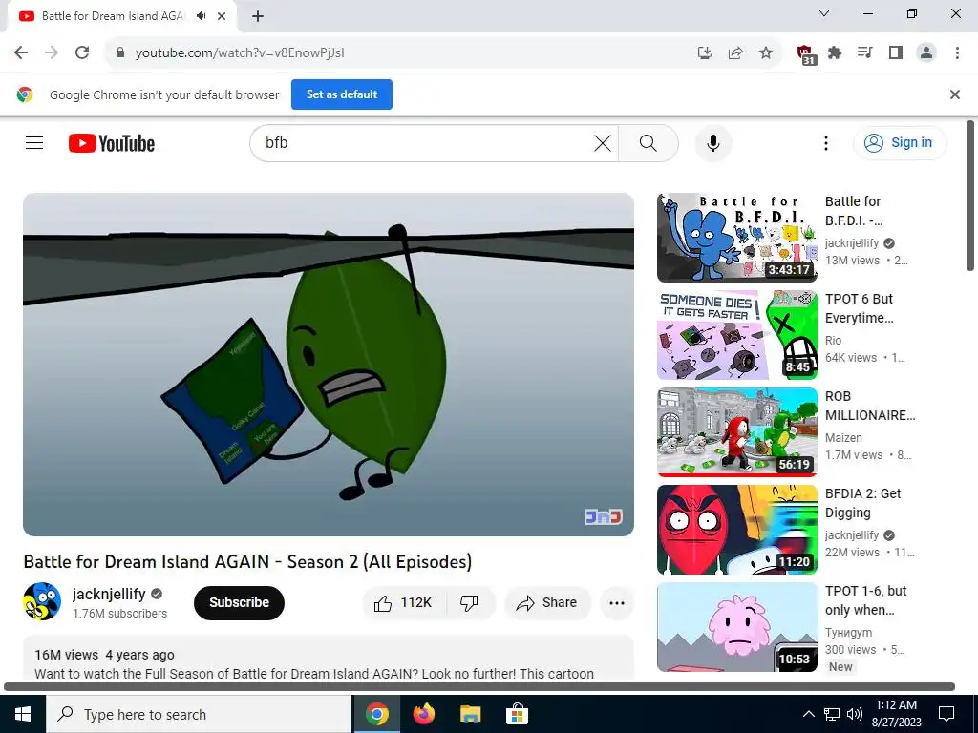This screenshot has width=978, height=733.
Task: Dislike the video with thumbs down
Action: (x=469, y=603)
